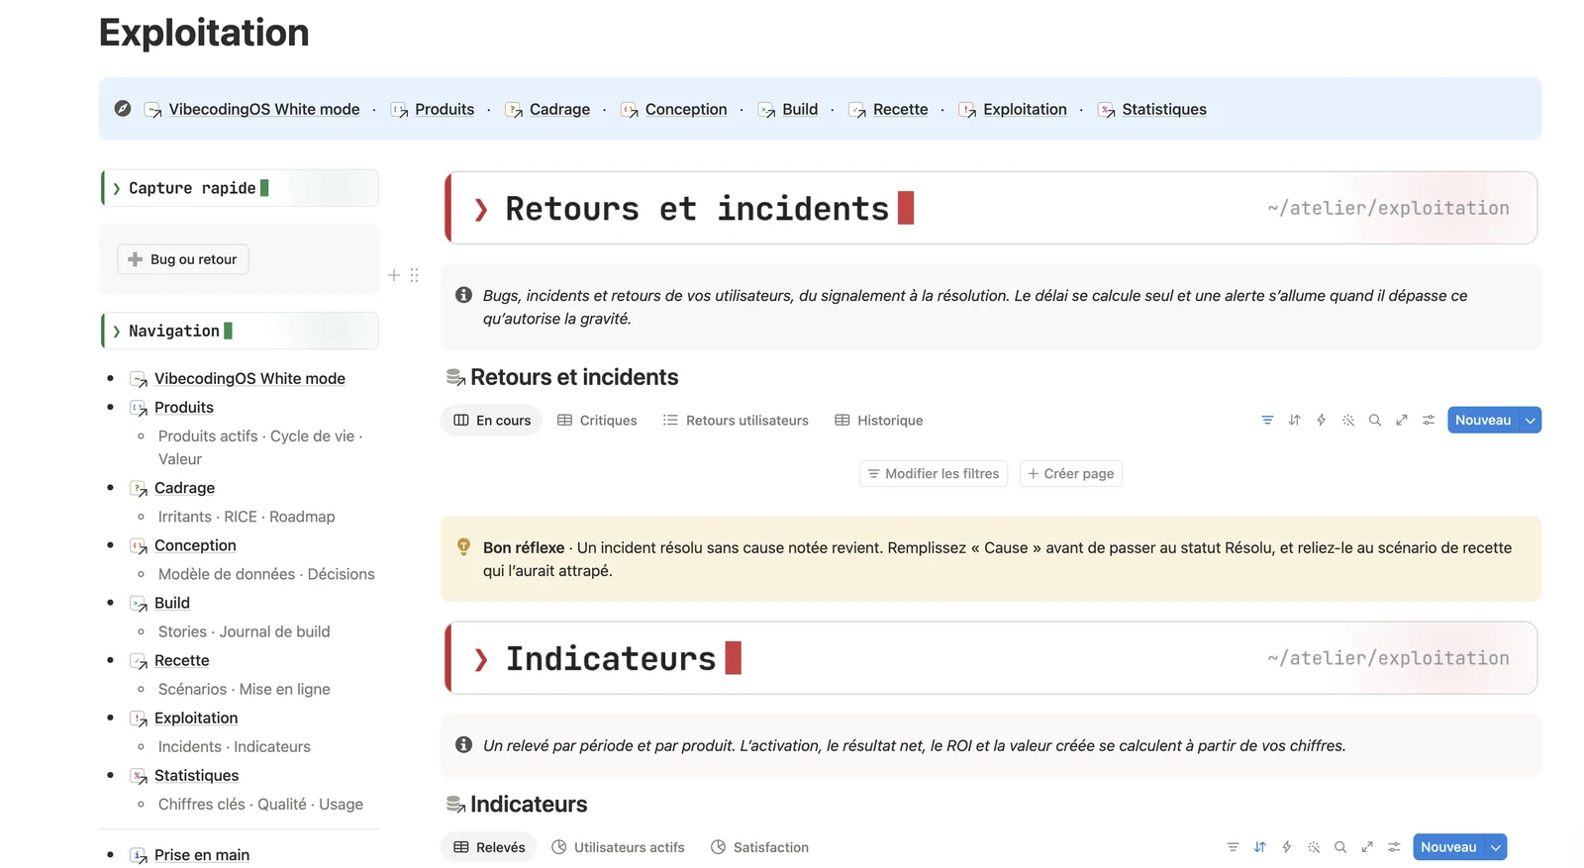Image resolution: width=1584 pixels, height=868 pixels.
Task: Click the plus icon to add a block
Action: [394, 275]
